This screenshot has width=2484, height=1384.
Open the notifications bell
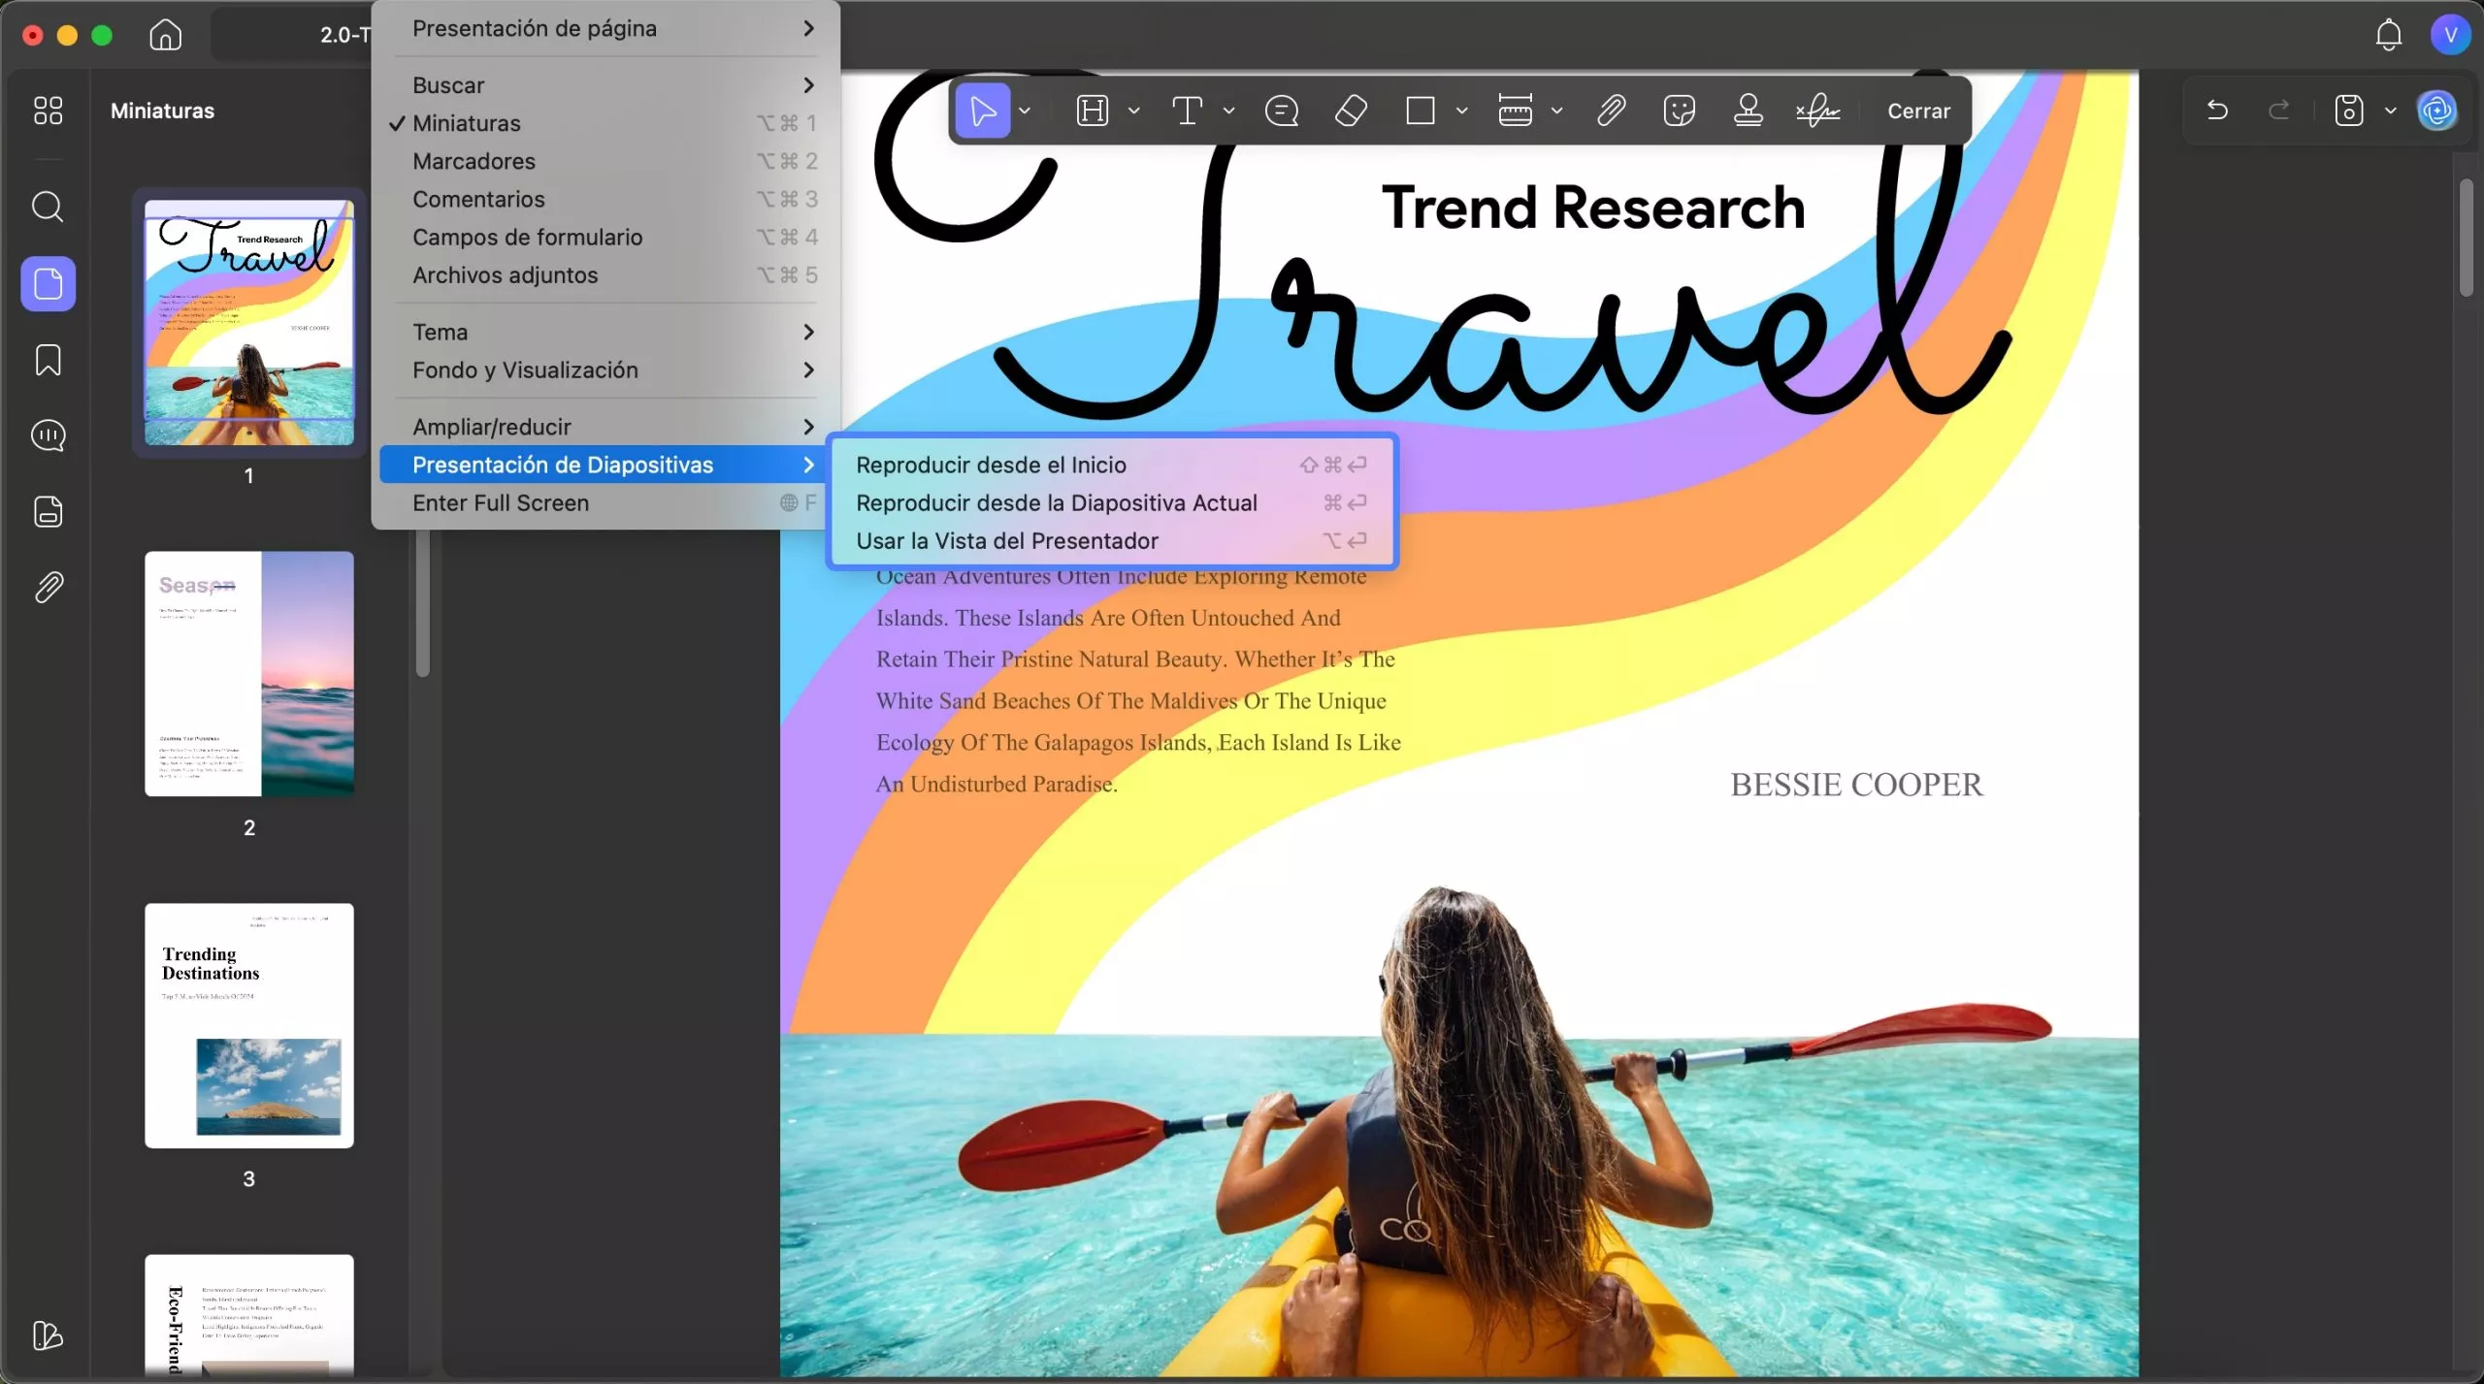coord(2388,35)
